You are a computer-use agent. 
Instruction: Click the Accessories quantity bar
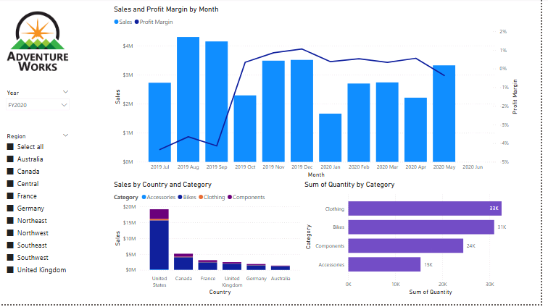[x=384, y=264]
